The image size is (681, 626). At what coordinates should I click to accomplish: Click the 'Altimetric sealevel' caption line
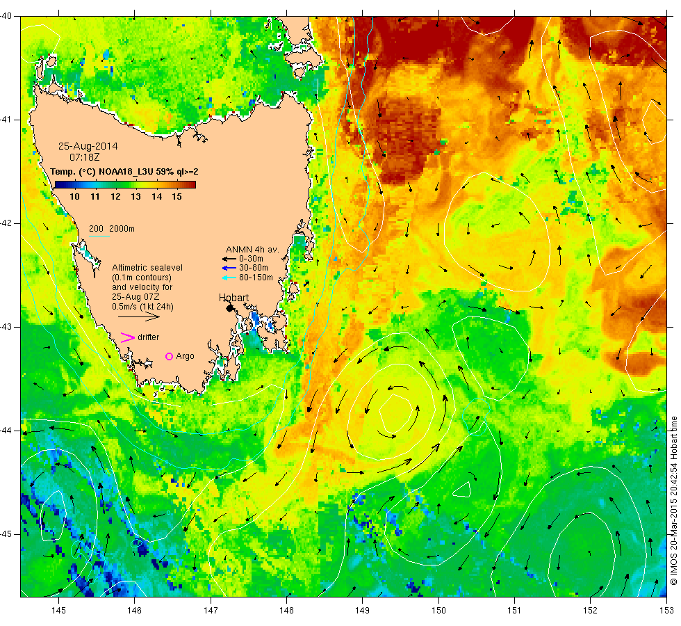point(147,268)
